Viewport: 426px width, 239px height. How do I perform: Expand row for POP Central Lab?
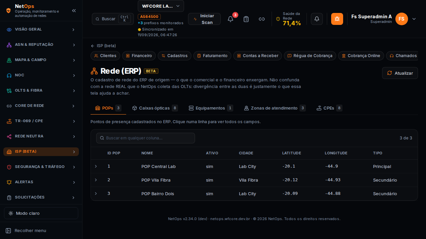(96, 166)
